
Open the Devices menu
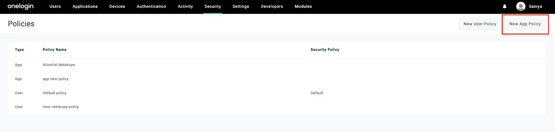[117, 6]
